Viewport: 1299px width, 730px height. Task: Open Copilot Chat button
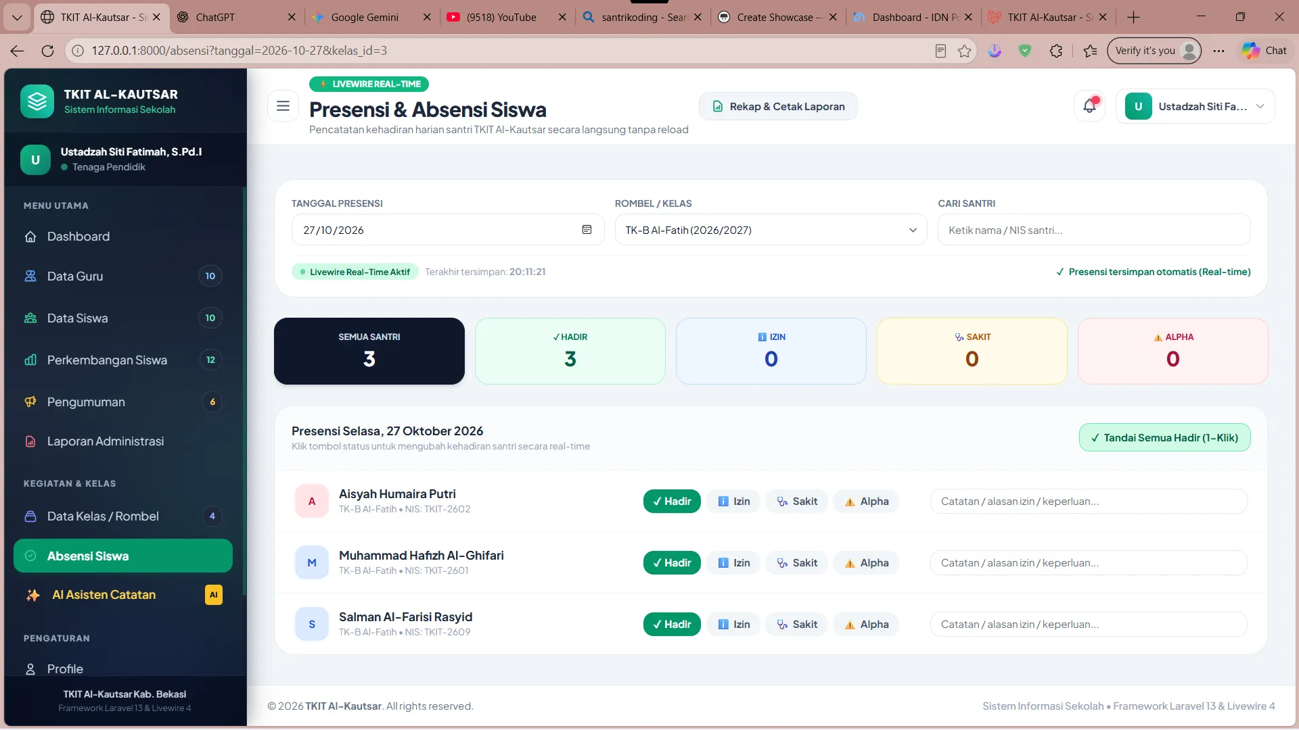click(x=1264, y=51)
